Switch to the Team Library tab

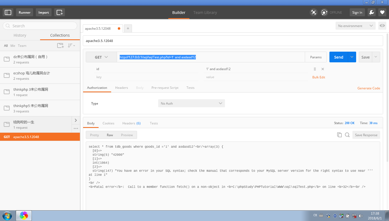click(x=205, y=12)
